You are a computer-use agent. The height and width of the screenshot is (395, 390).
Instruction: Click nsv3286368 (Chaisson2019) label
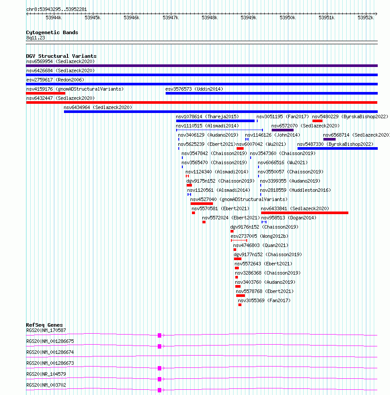pos(268,273)
